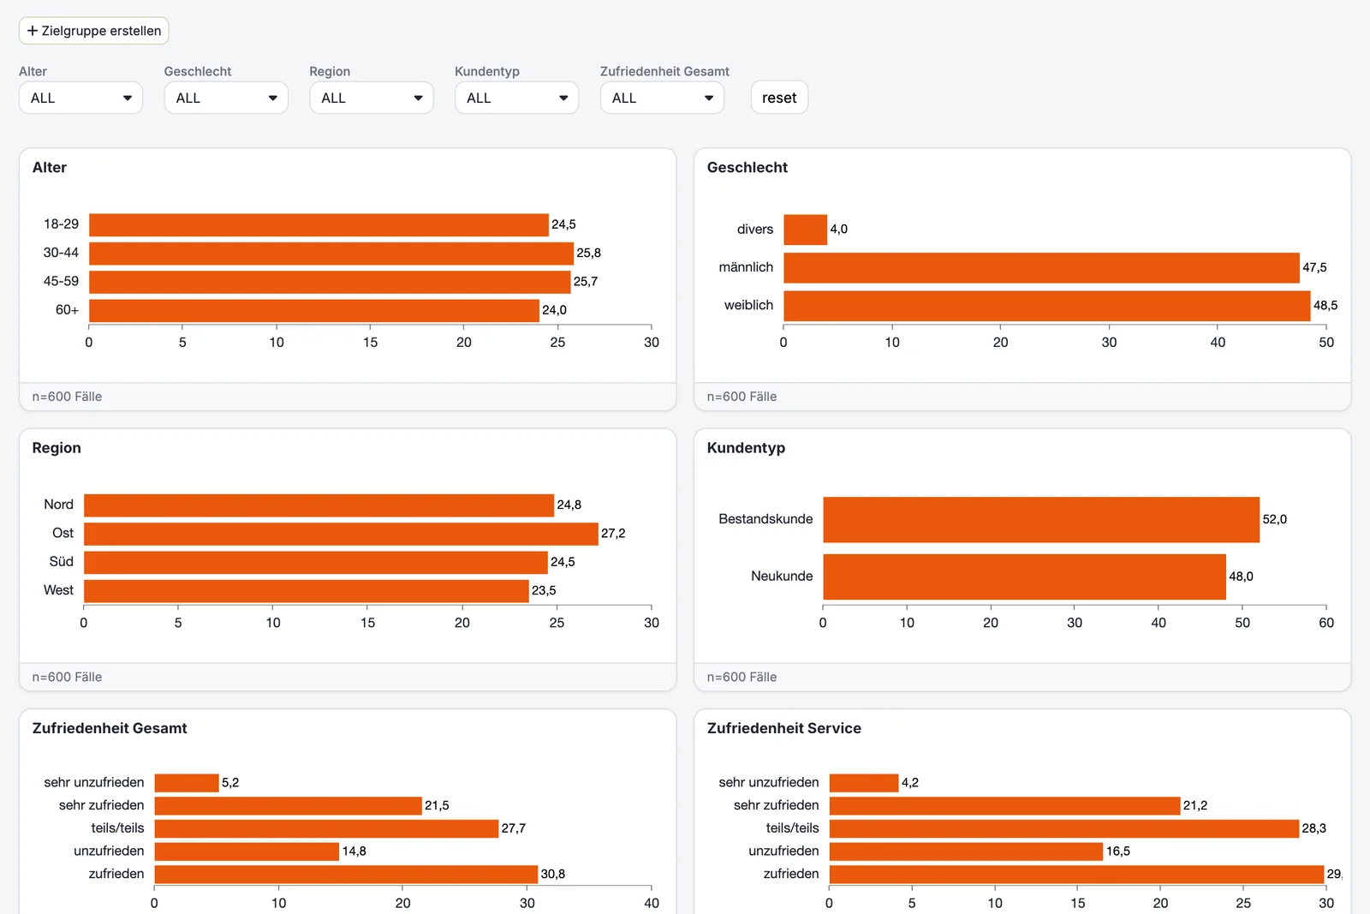The width and height of the screenshot is (1370, 914).
Task: Click sehr unzufrieden bar in Zufriedenheit Gesamt
Action: pyautogui.click(x=187, y=783)
